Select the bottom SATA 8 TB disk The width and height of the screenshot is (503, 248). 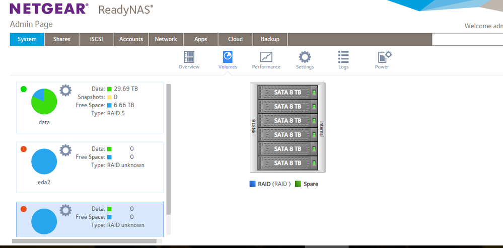288,163
